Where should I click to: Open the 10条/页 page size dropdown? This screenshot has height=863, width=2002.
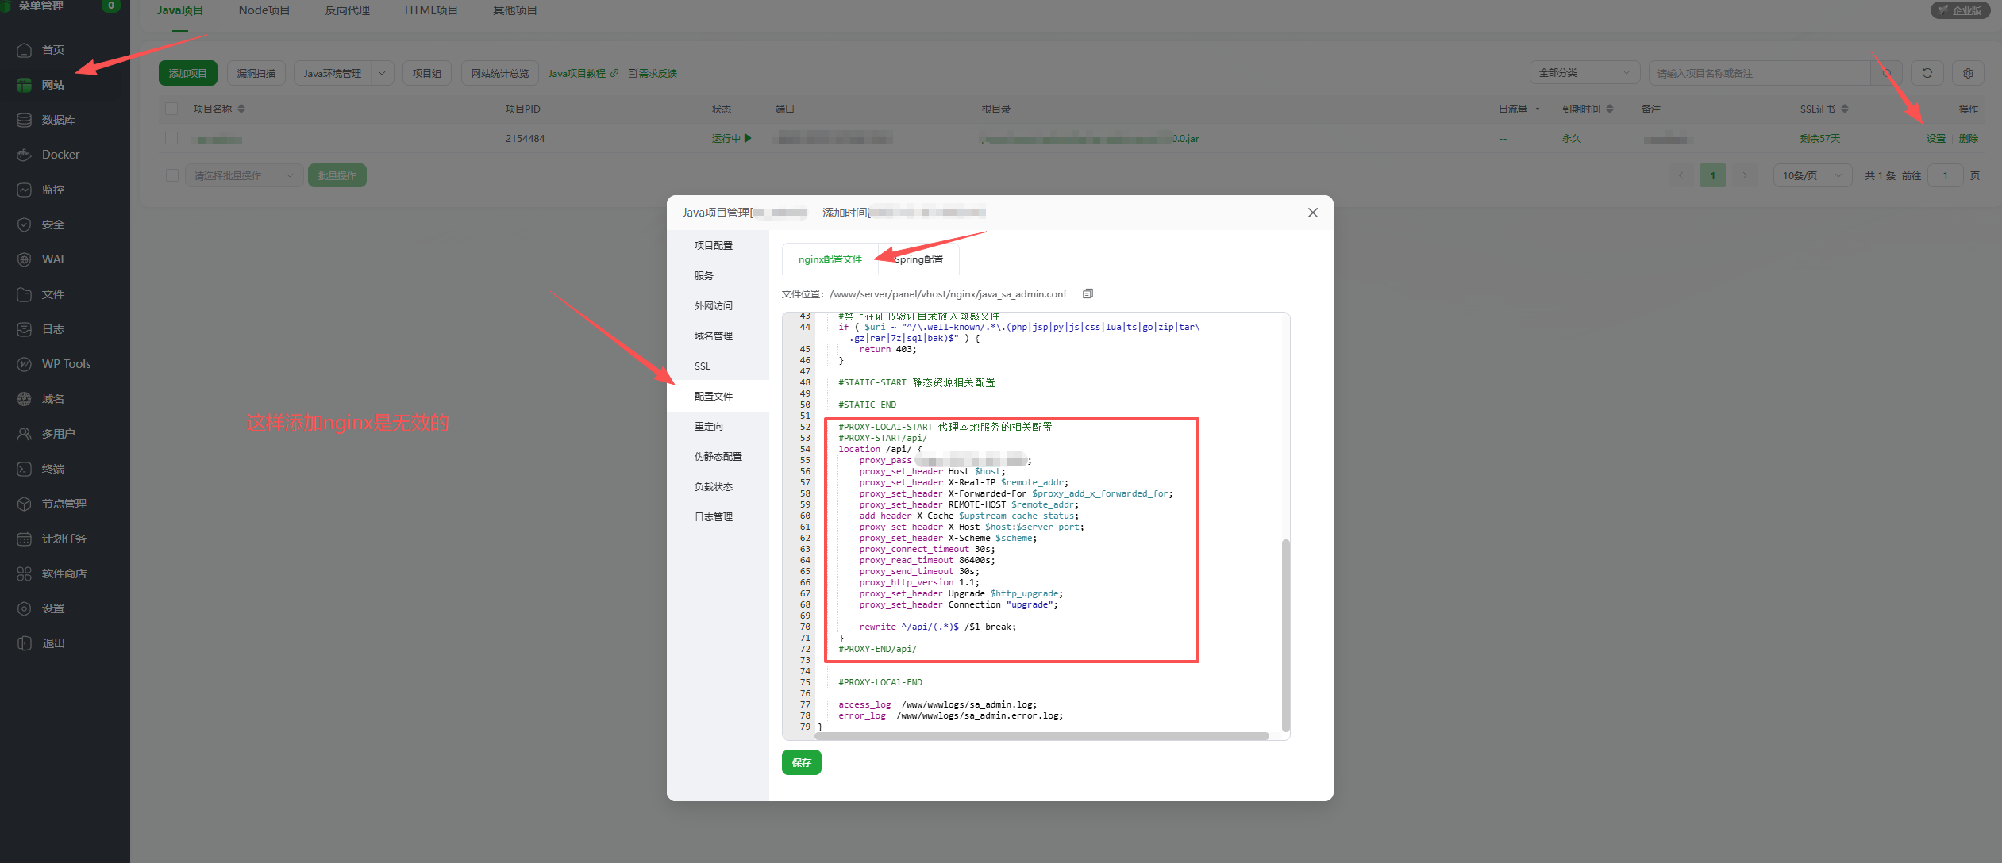1811,175
